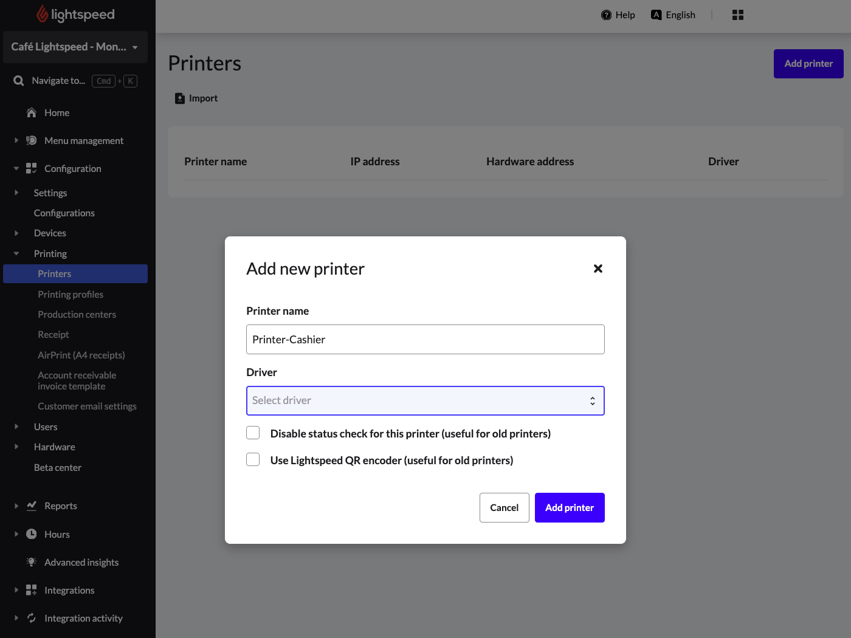851x638 pixels.
Task: Close the Add new printer dialog
Action: (598, 269)
